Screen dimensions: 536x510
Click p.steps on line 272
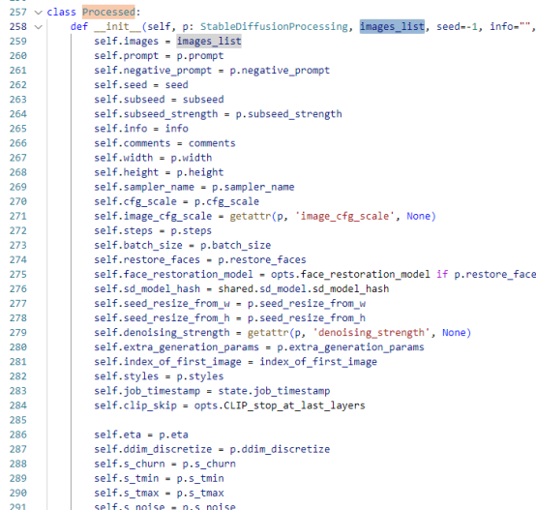tap(192, 230)
